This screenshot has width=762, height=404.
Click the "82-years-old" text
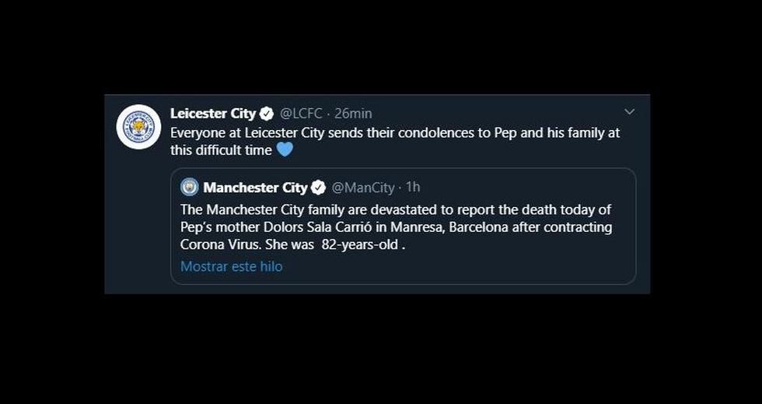click(x=362, y=245)
